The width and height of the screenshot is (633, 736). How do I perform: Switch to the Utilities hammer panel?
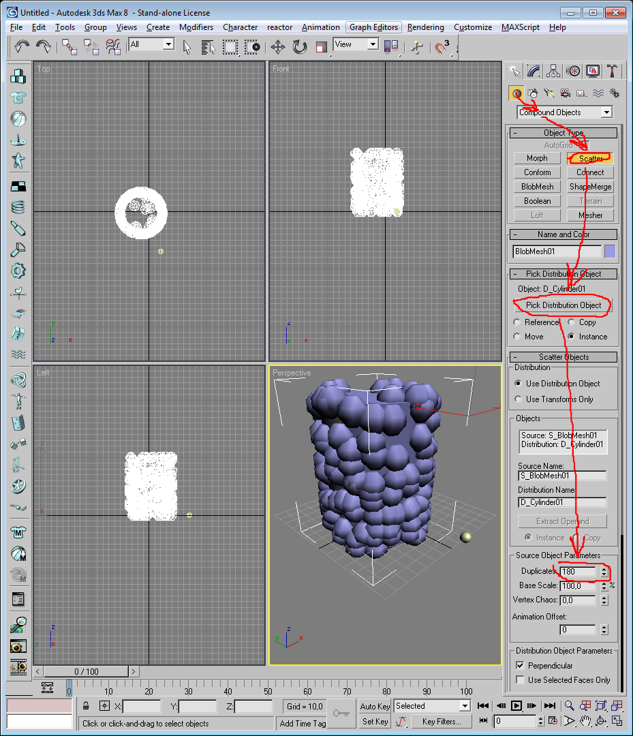[x=613, y=72]
